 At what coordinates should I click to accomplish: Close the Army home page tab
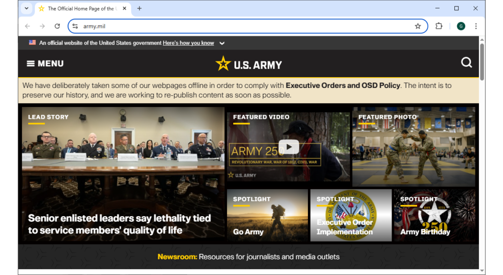click(124, 9)
